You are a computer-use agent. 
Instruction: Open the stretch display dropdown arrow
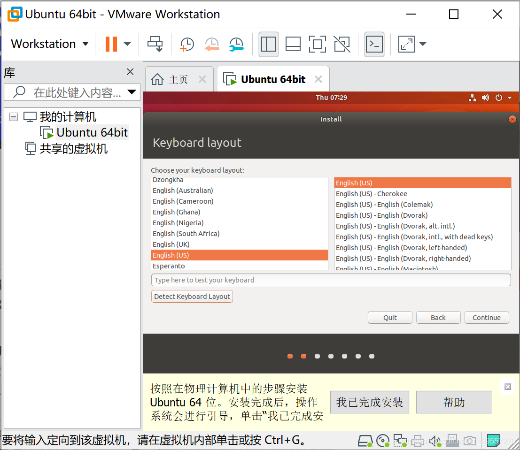click(x=423, y=44)
